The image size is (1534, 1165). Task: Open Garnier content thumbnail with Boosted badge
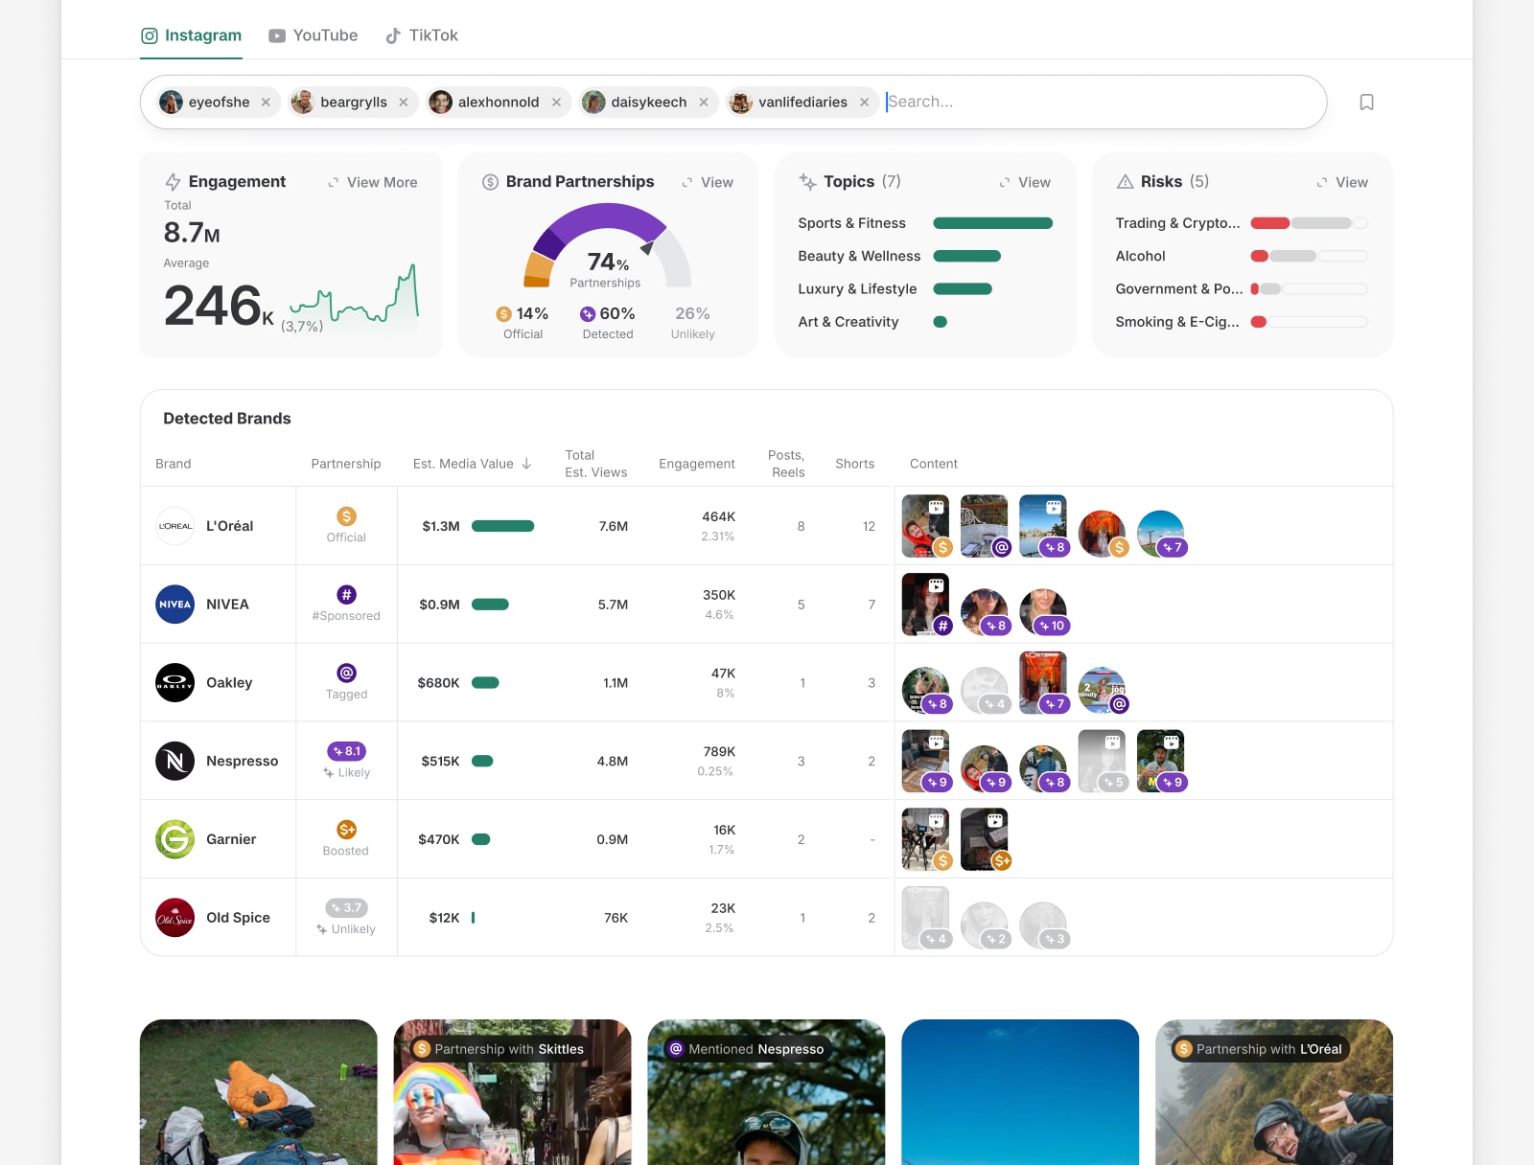pos(985,839)
